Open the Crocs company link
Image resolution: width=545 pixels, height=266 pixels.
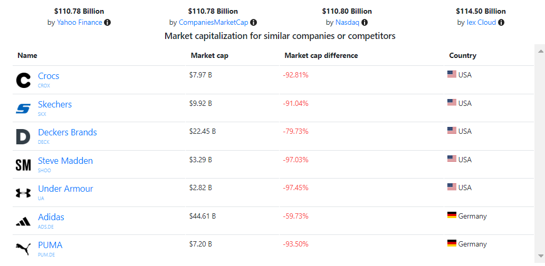pos(49,76)
